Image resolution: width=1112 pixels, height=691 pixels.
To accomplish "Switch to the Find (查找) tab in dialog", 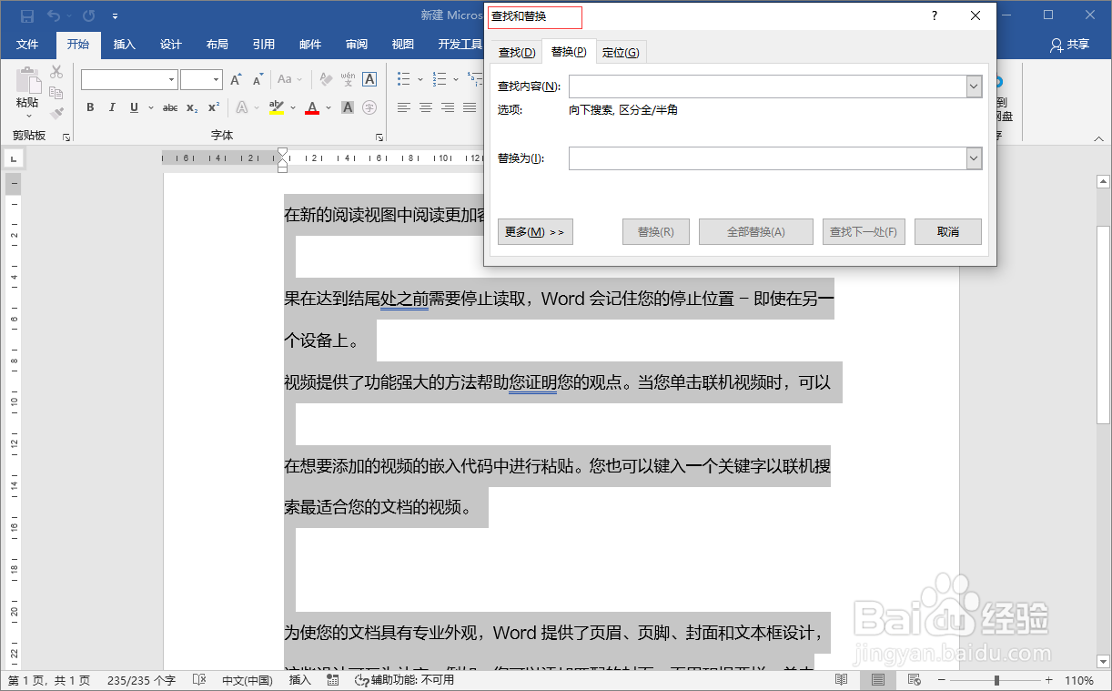I will click(517, 53).
